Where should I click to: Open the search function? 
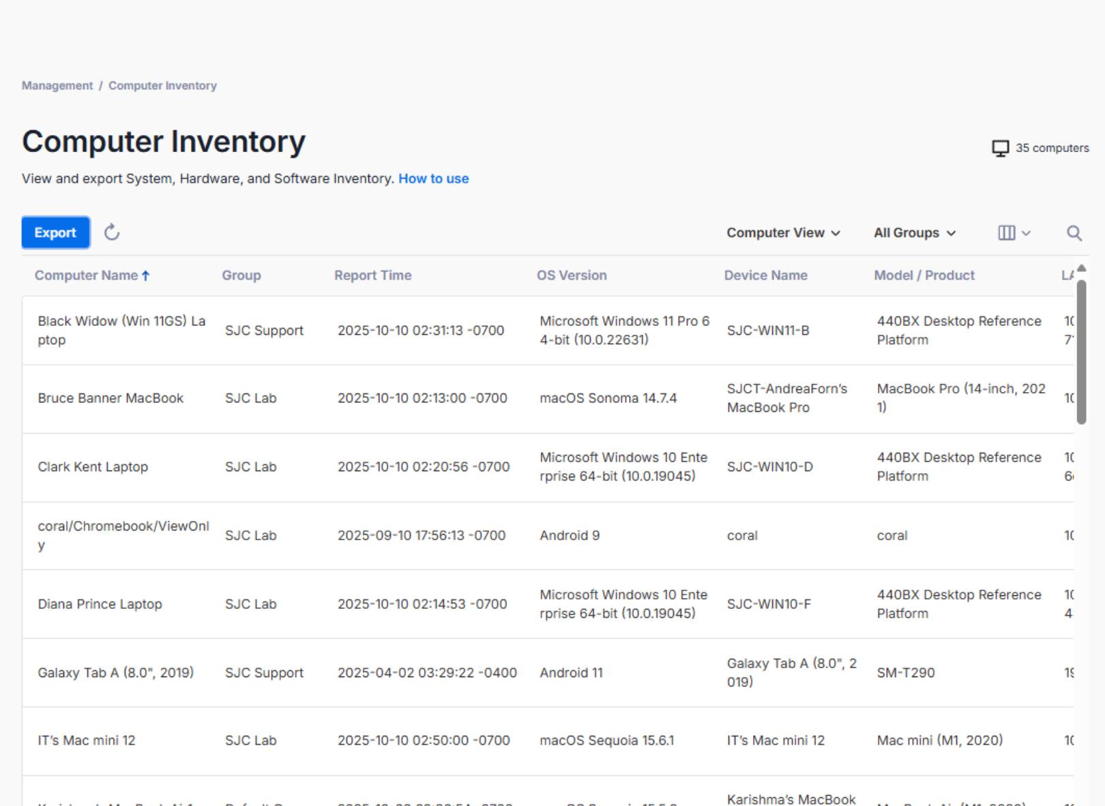pos(1074,233)
